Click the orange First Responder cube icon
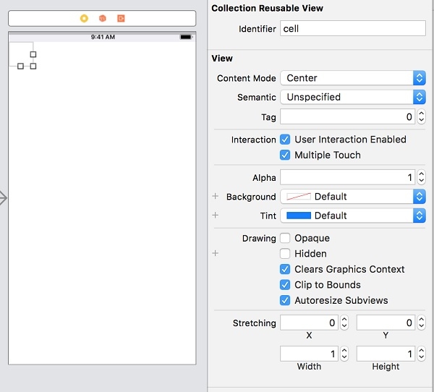 pyautogui.click(x=103, y=18)
